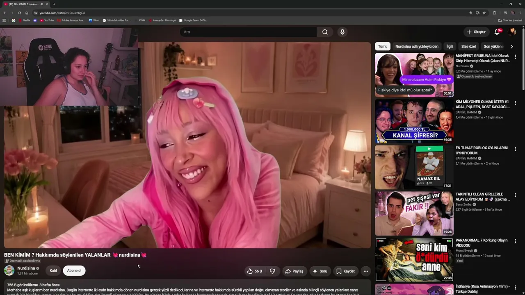The width and height of the screenshot is (525, 295).
Task: Select the Nurdisina adlı yükleyiciden chip
Action: pyautogui.click(x=417, y=47)
